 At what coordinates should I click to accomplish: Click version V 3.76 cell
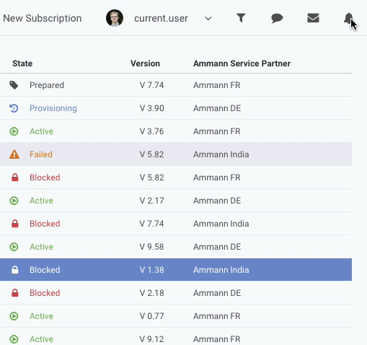click(x=151, y=131)
